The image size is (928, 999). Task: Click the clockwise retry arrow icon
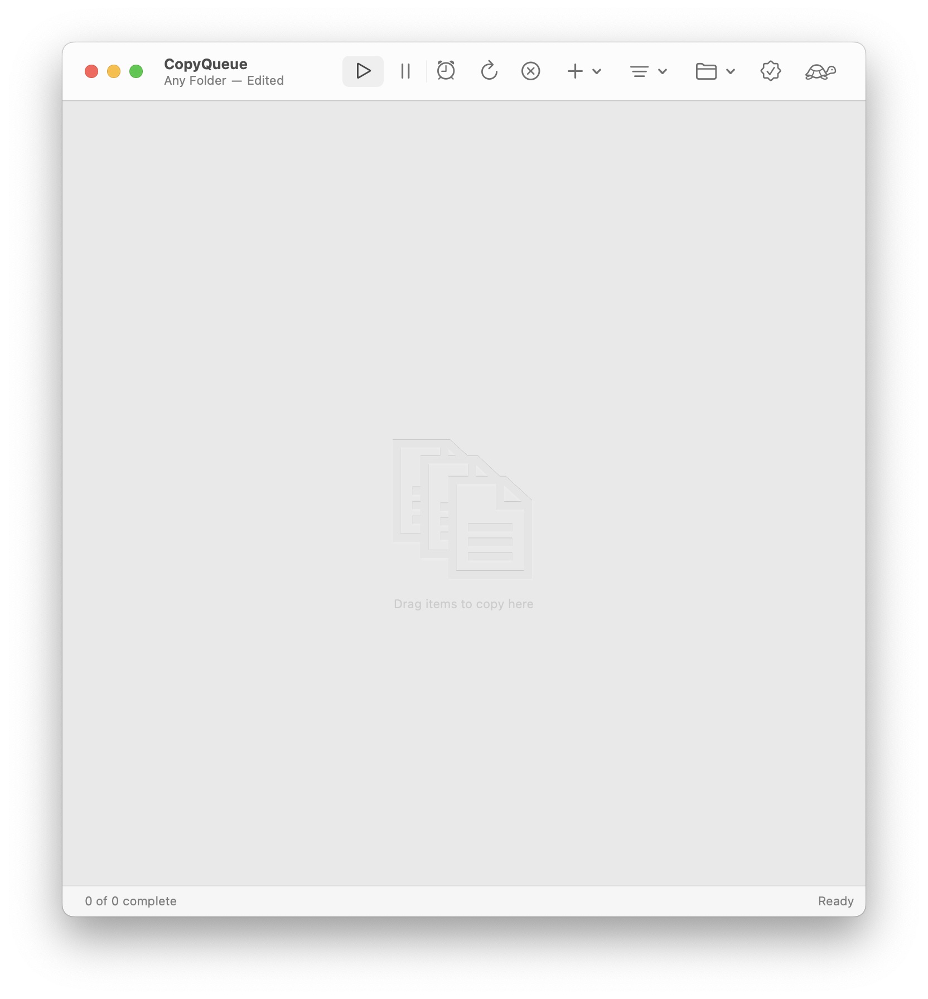click(x=489, y=71)
